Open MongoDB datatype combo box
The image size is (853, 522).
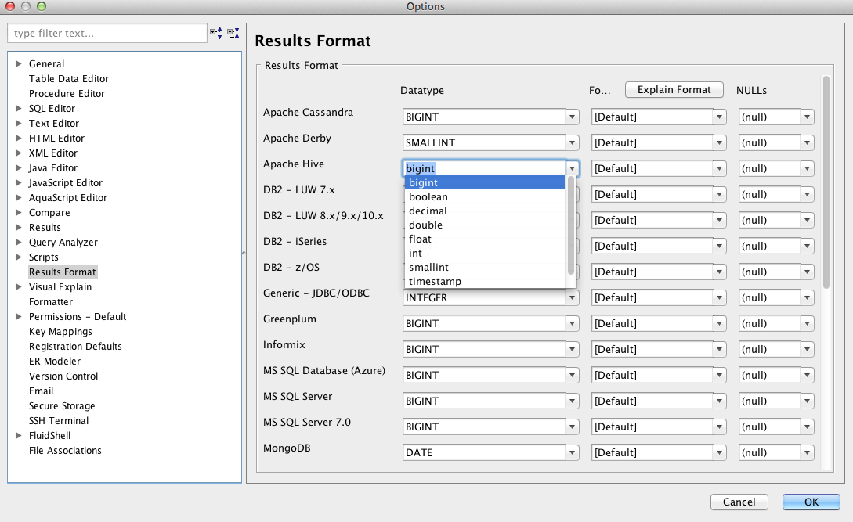[x=572, y=453]
